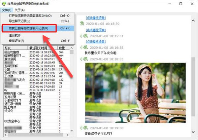Select 腾讯新闻 in the friends list
This screenshot has height=140, width=198.
tap(11, 59)
